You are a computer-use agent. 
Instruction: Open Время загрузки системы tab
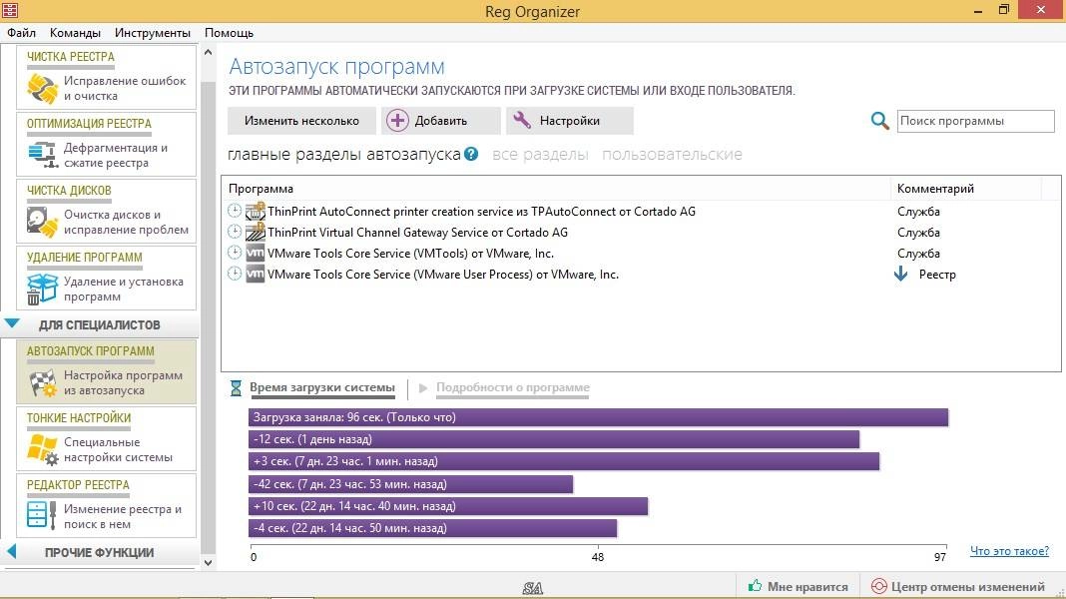(322, 387)
